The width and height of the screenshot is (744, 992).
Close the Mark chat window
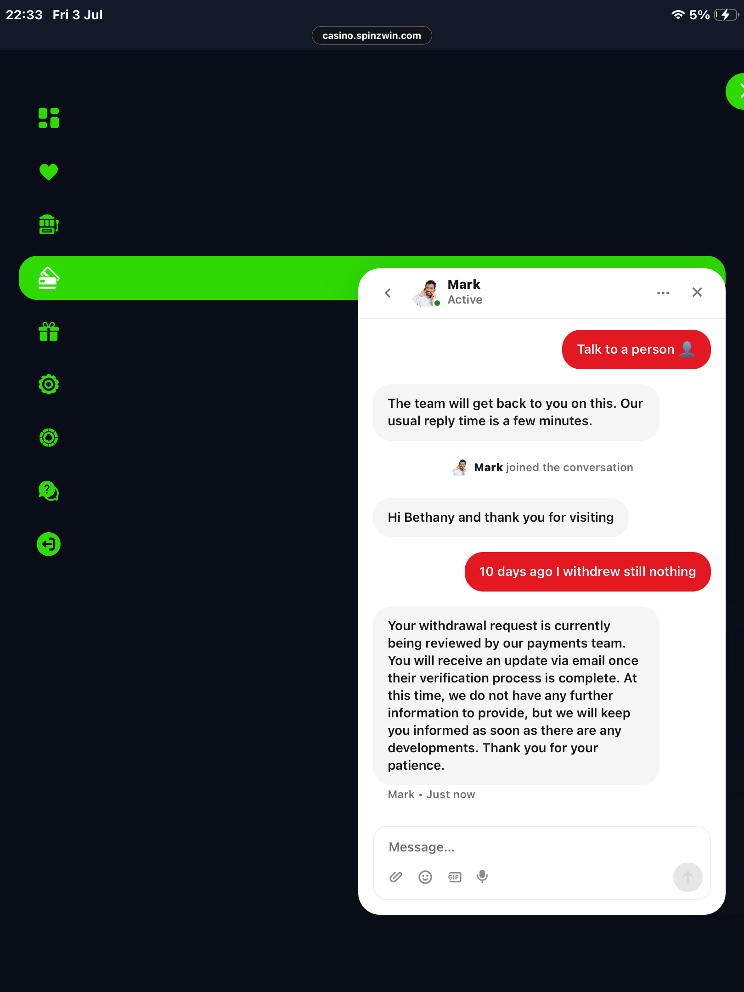697,292
